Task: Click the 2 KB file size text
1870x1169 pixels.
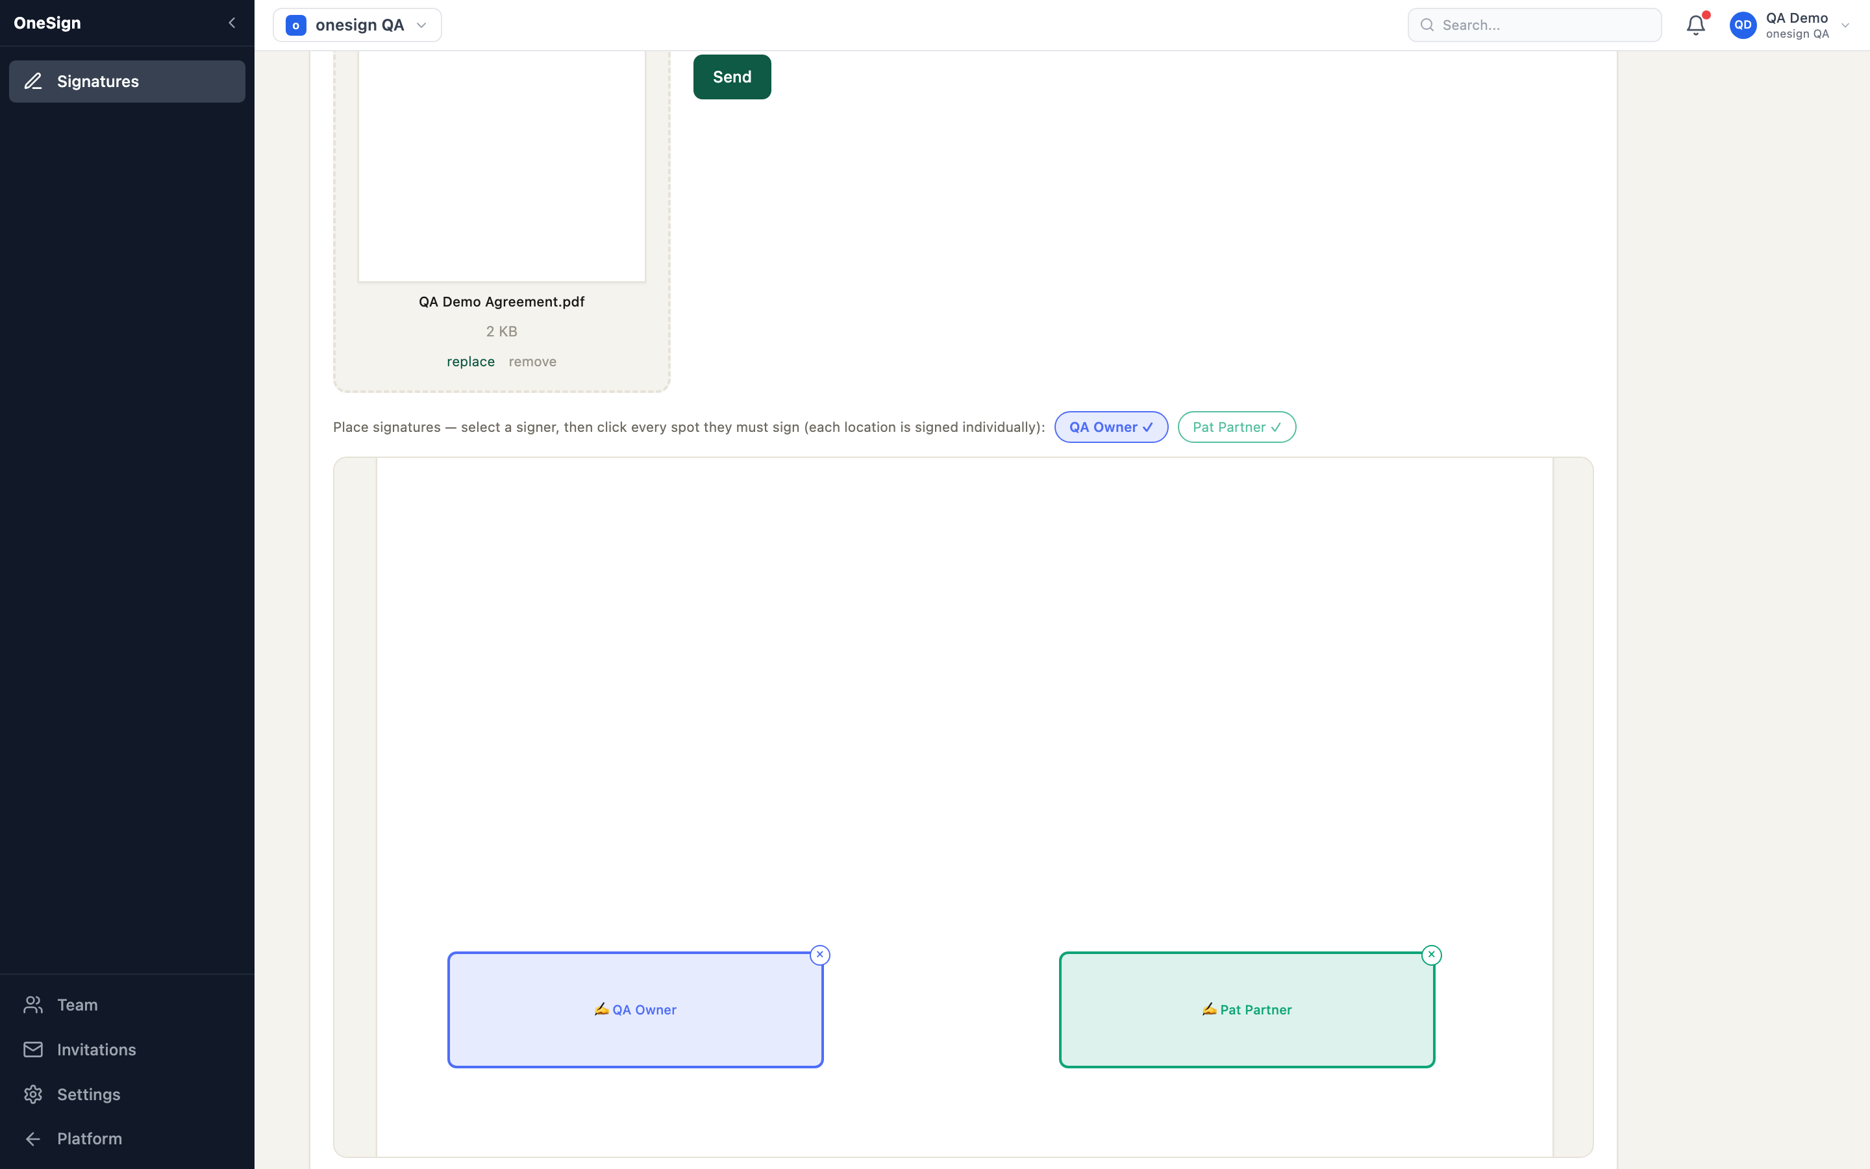Action: tap(501, 332)
